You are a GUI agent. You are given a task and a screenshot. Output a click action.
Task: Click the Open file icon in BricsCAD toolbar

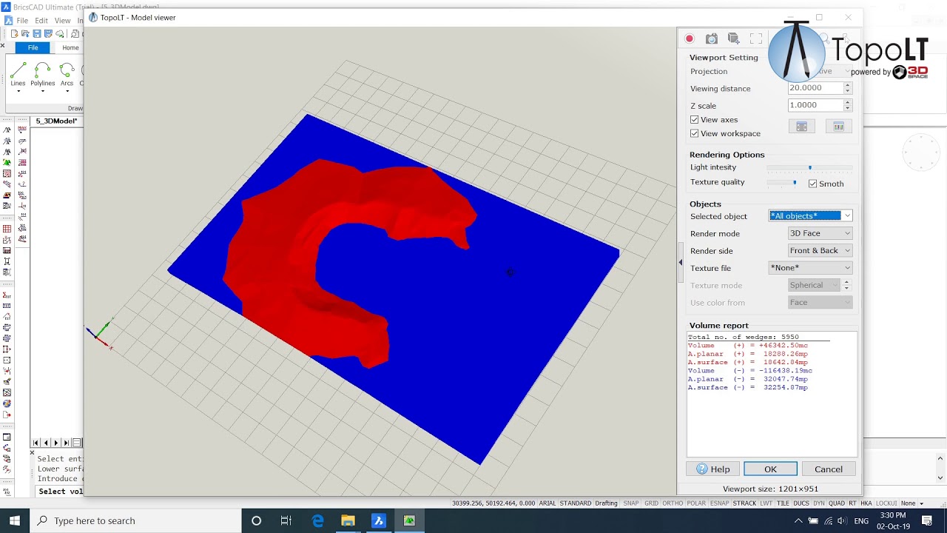pos(25,34)
